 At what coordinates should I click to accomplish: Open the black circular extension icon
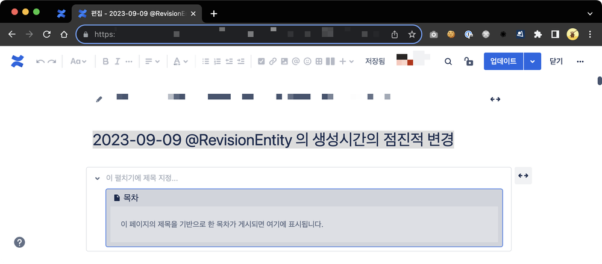tap(503, 34)
